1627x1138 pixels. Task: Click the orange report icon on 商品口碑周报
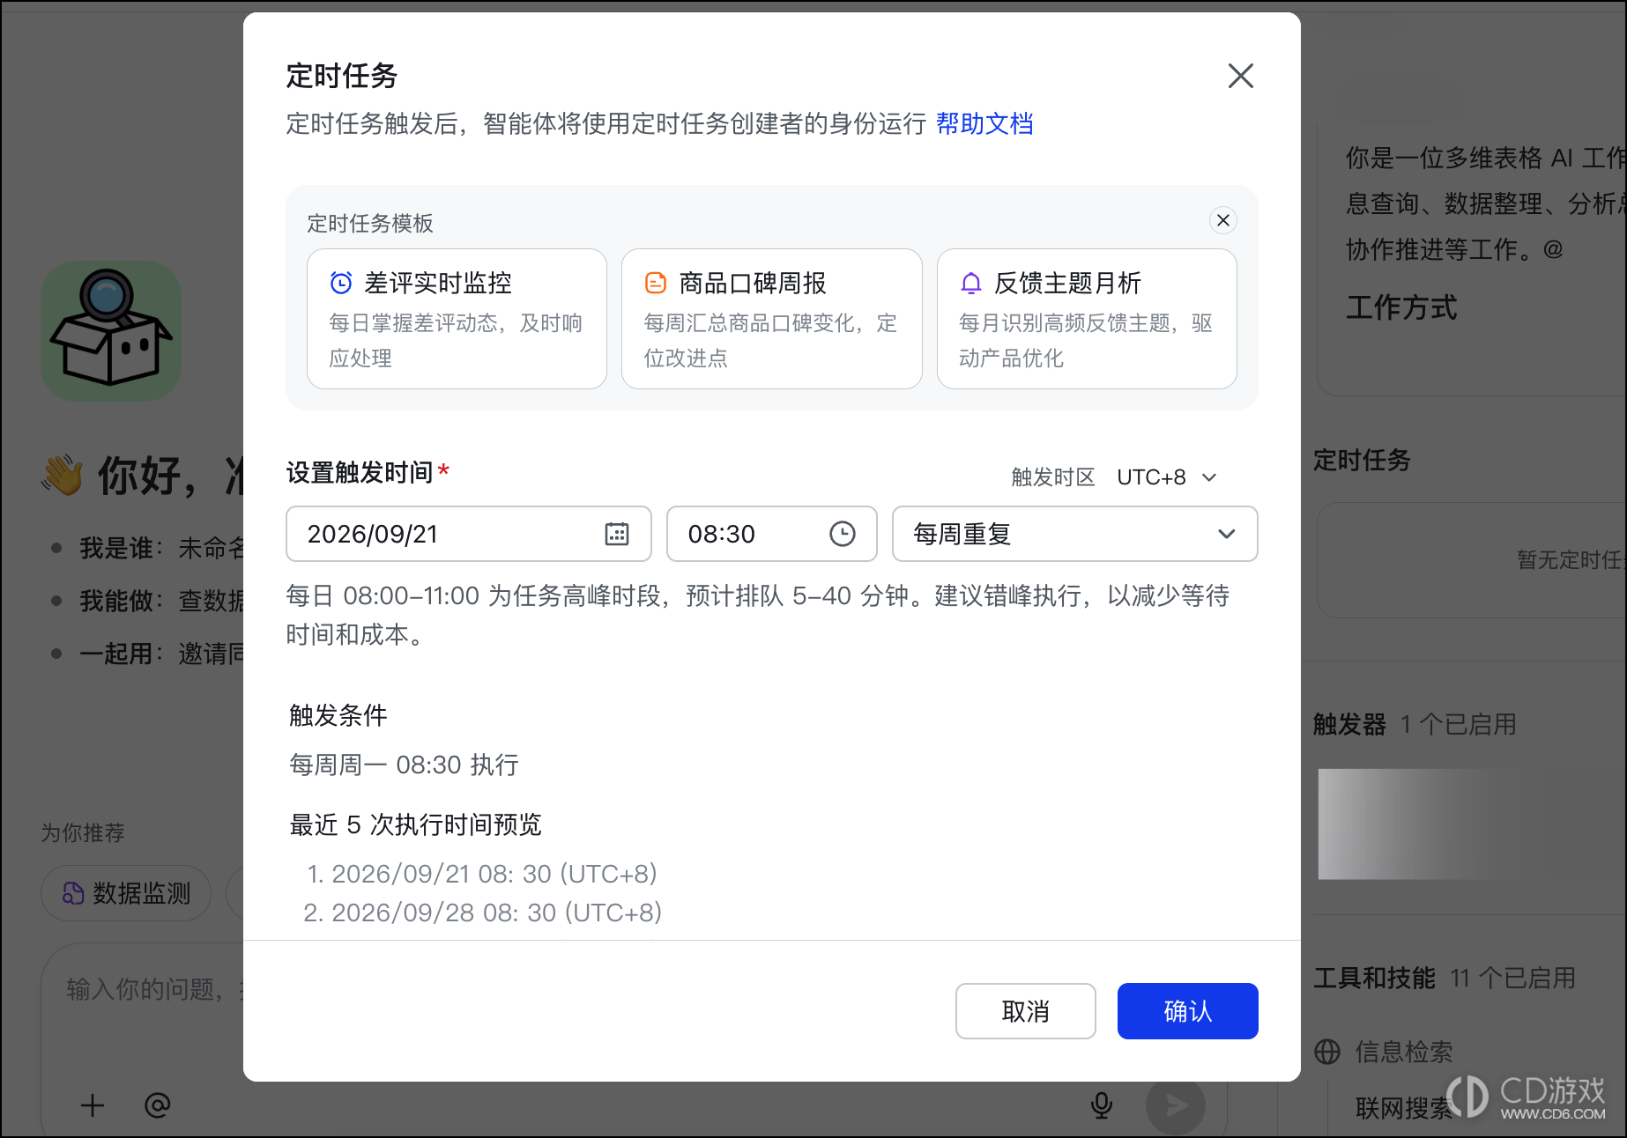[656, 283]
